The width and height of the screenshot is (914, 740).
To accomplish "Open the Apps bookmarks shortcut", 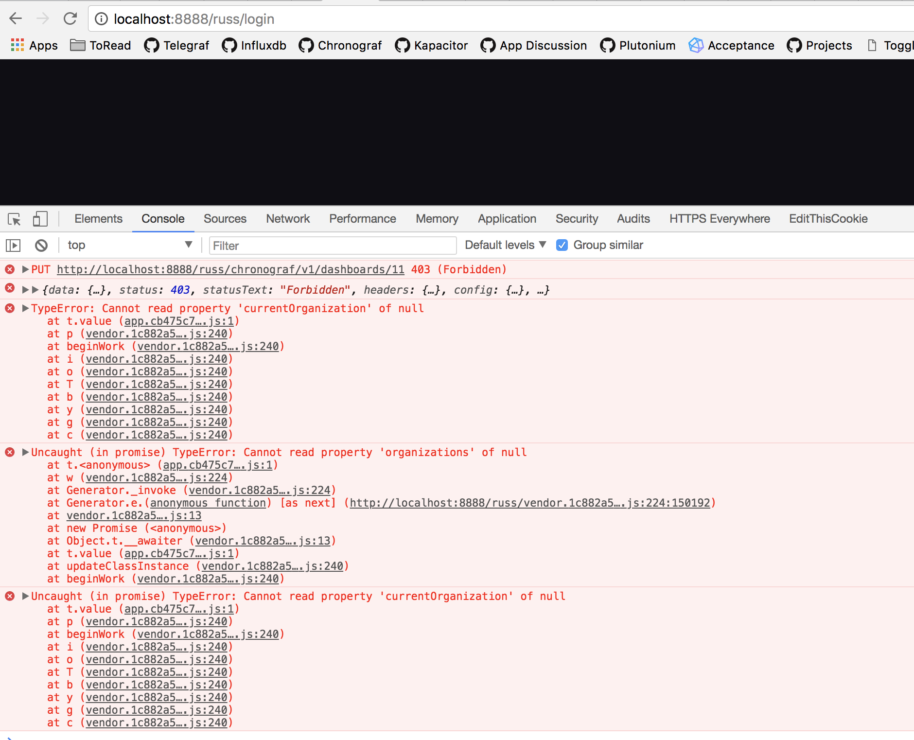I will point(34,45).
